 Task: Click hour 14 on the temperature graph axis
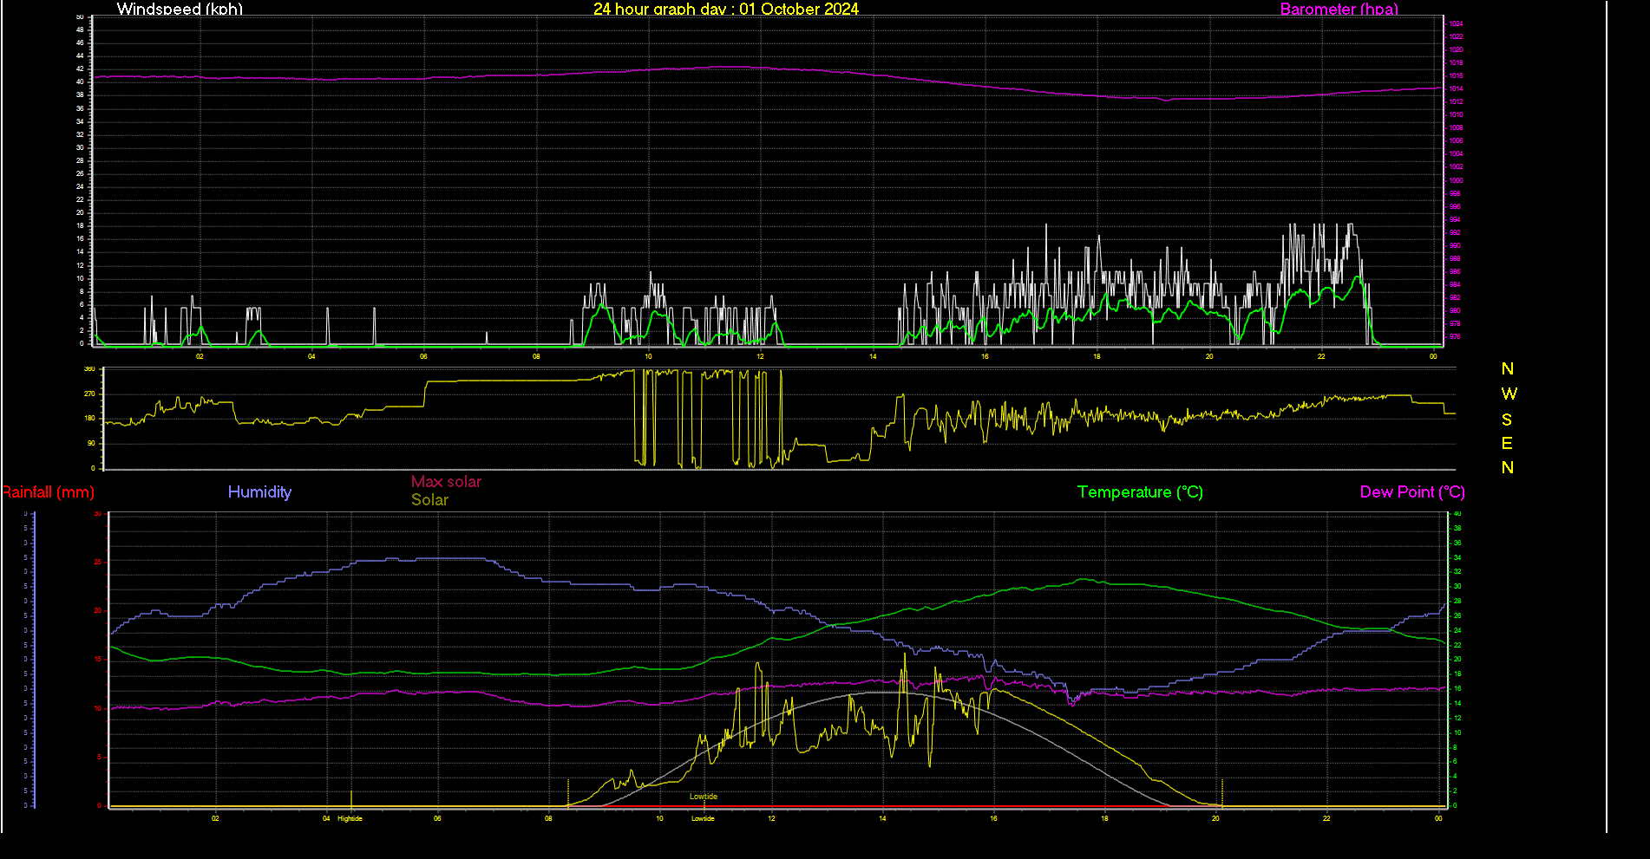(882, 818)
